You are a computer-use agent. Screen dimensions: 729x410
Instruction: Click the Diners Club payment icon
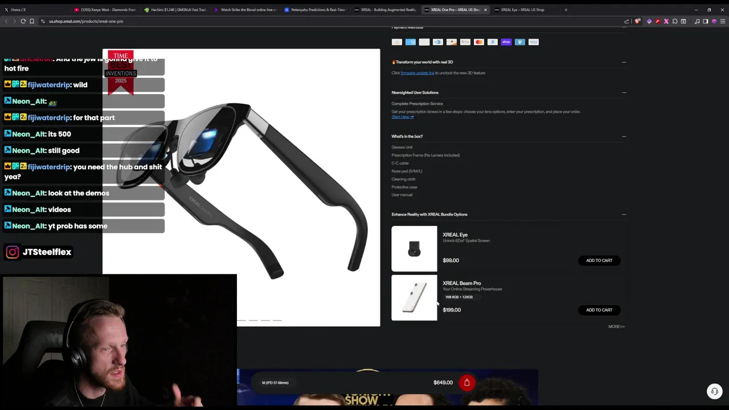coord(438,42)
